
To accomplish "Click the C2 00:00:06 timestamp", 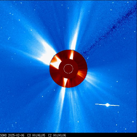I will tap(57, 135).
